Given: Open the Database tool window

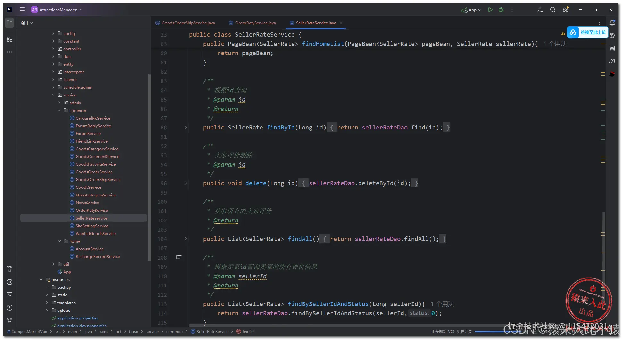Looking at the screenshot, I should click(612, 48).
